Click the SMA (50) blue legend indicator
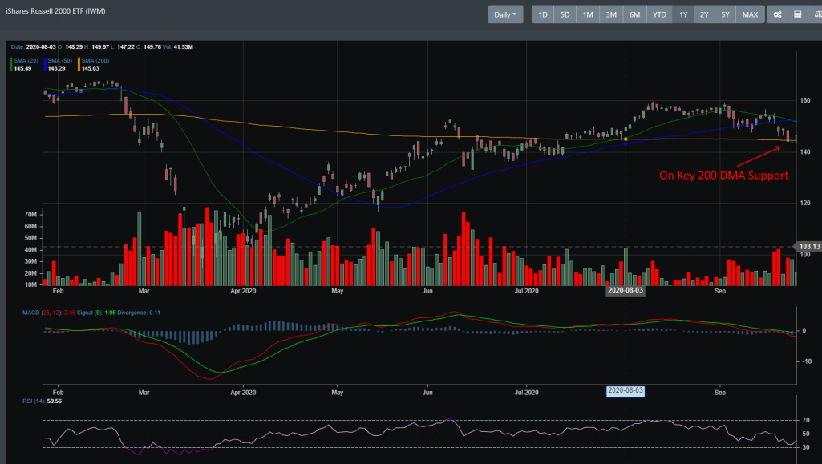This screenshot has height=464, width=822. coord(59,61)
